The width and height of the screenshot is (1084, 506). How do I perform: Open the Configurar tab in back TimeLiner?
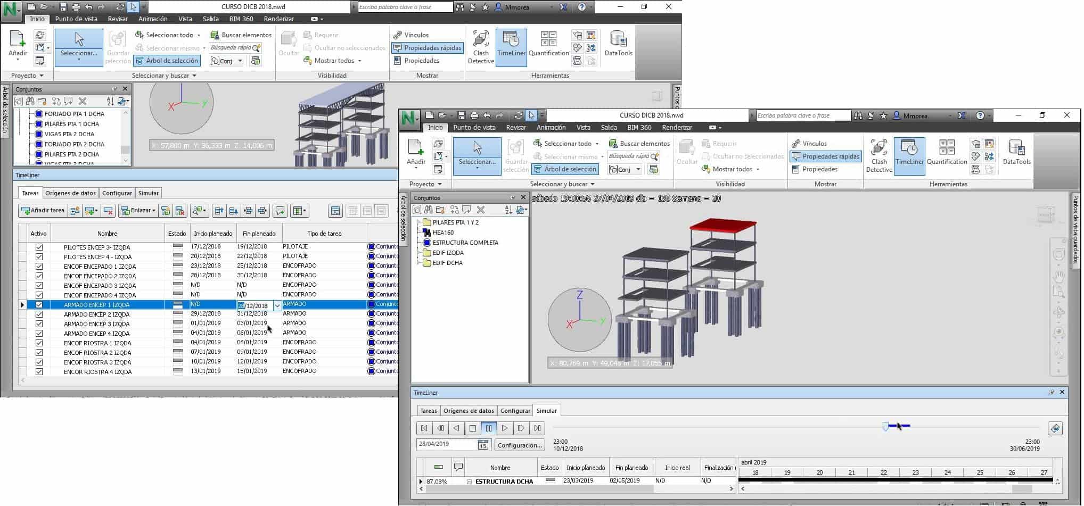click(x=117, y=193)
